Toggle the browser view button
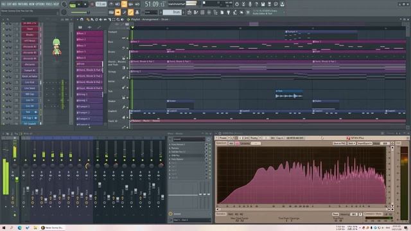 coord(216,12)
